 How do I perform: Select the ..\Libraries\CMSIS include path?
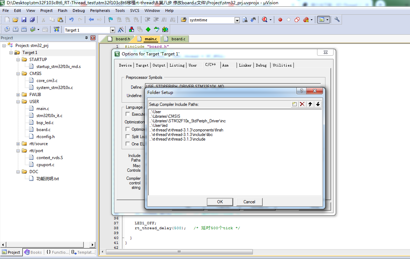point(165,116)
